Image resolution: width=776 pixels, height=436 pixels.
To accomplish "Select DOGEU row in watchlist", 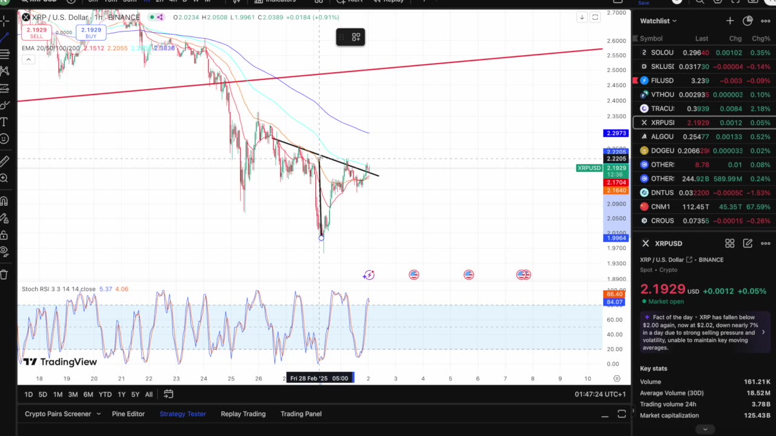I will point(704,151).
